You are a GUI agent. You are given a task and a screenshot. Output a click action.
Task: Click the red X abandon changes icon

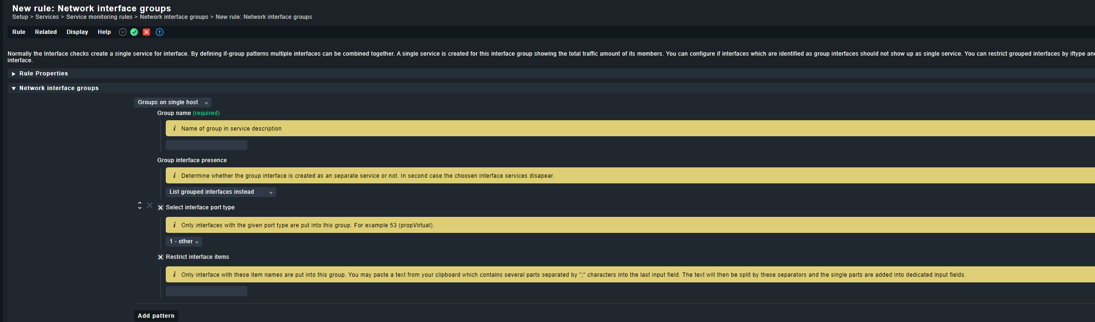(146, 32)
